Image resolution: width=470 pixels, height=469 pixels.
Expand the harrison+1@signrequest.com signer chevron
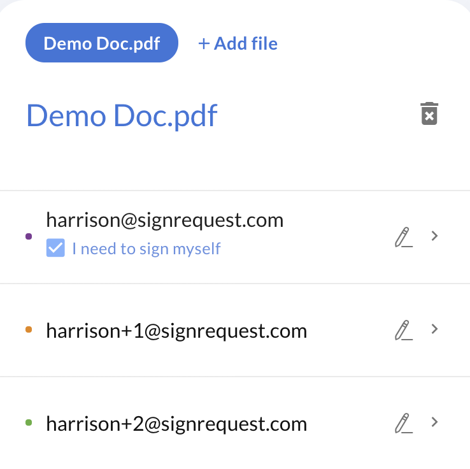click(x=434, y=329)
